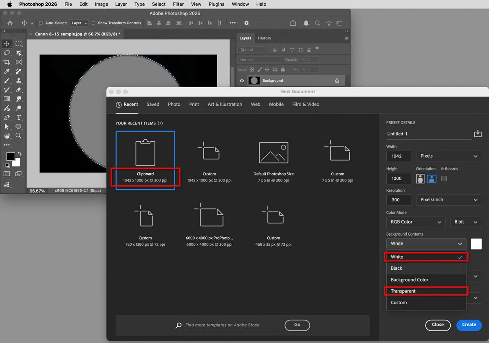The width and height of the screenshot is (489, 343).
Task: Select the History Brush tool
Action: coord(7,90)
